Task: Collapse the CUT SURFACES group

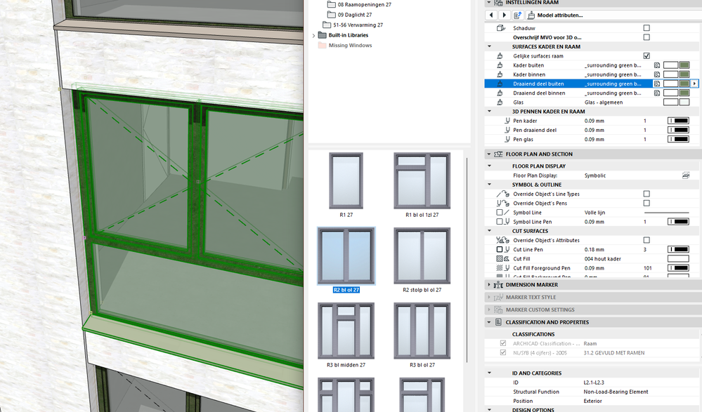Action: tap(489, 231)
